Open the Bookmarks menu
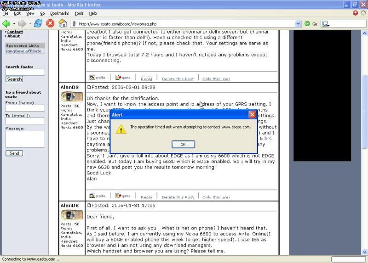The image size is (368, 263). (x=59, y=13)
